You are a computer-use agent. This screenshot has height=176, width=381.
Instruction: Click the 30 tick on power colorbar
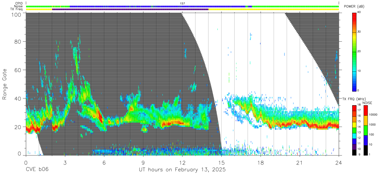(x=359, y=32)
